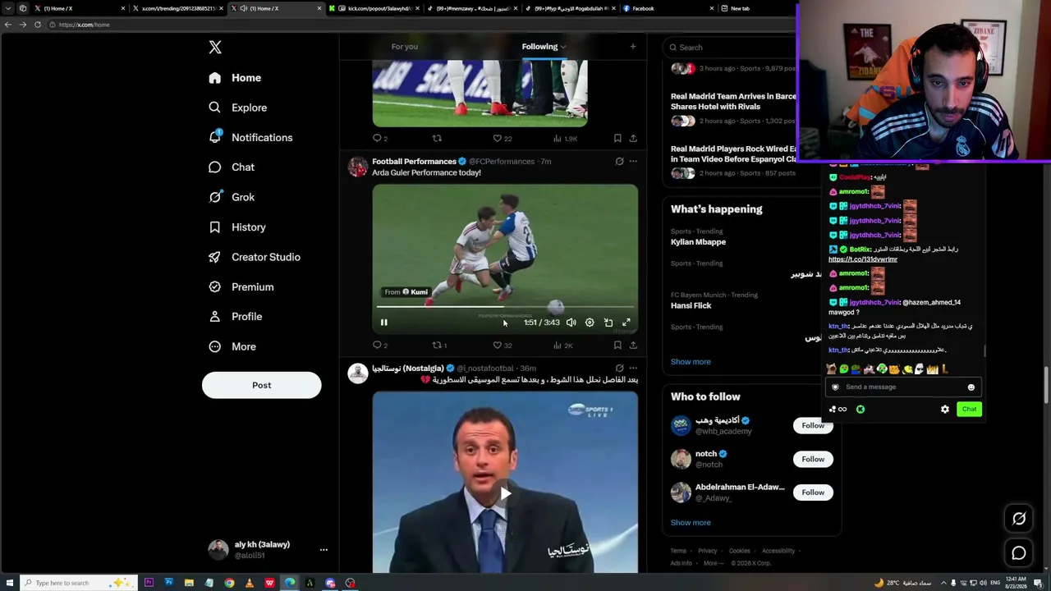Open Grok actions on Football Performances post
Screen dimensions: 1051x591
point(619,162)
